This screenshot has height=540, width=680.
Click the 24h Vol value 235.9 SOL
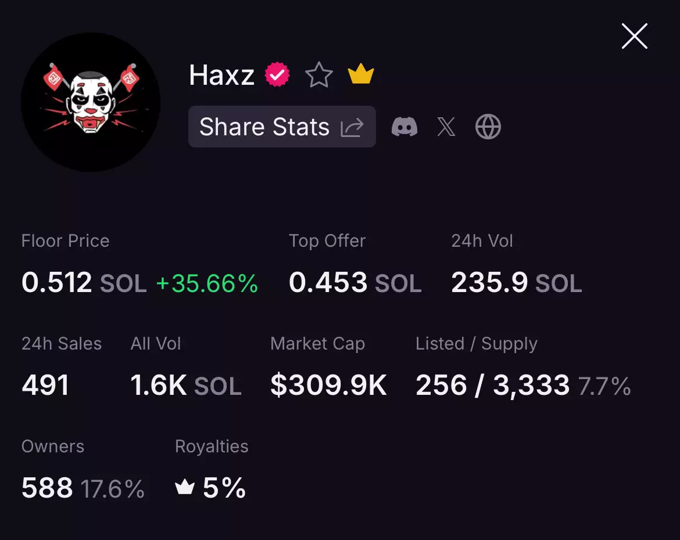tap(516, 283)
